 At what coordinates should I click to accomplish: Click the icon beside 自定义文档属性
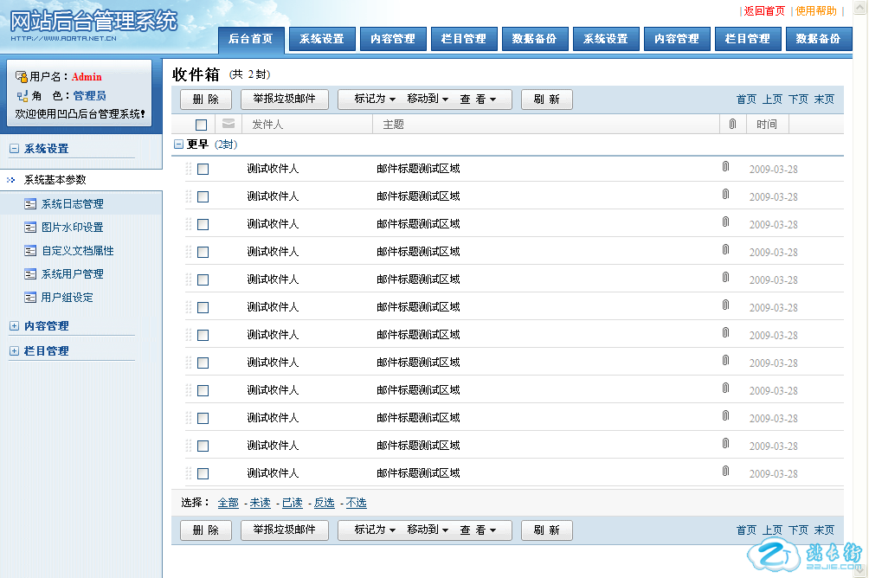[30, 251]
